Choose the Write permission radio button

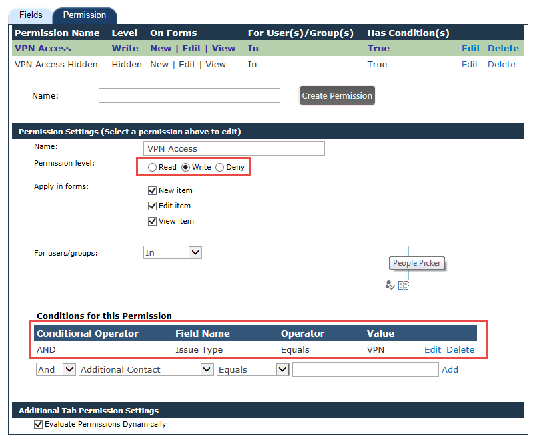[185, 167]
